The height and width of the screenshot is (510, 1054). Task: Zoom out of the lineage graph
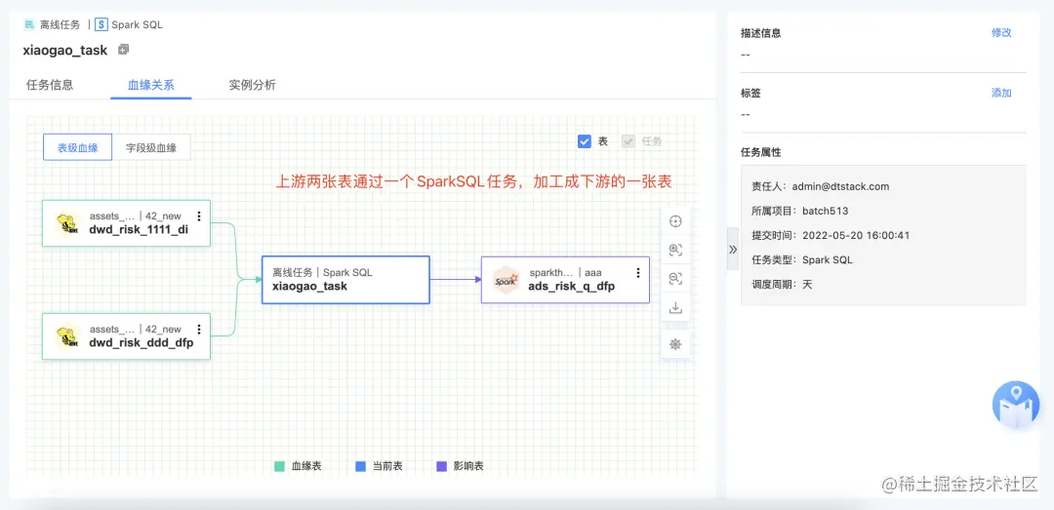tap(675, 279)
